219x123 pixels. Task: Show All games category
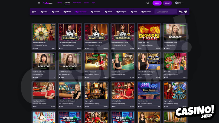[x=34, y=12]
